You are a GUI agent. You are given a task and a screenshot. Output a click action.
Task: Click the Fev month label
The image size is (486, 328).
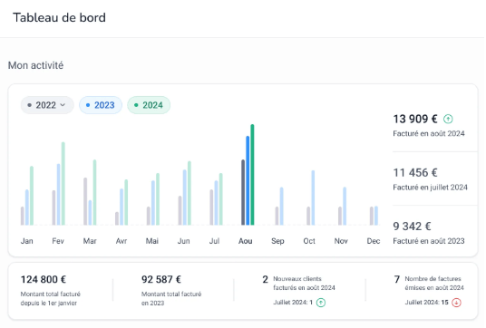point(58,241)
